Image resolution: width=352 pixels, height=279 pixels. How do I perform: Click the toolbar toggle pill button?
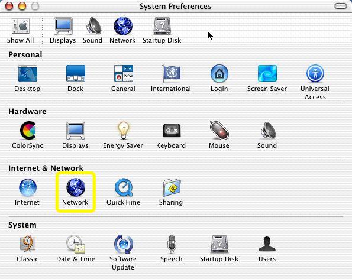coord(340,6)
